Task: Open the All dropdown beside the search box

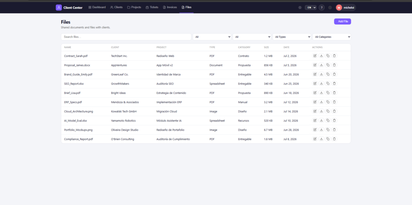Action: coord(212,37)
